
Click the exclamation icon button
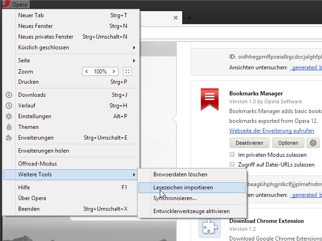pos(313,143)
